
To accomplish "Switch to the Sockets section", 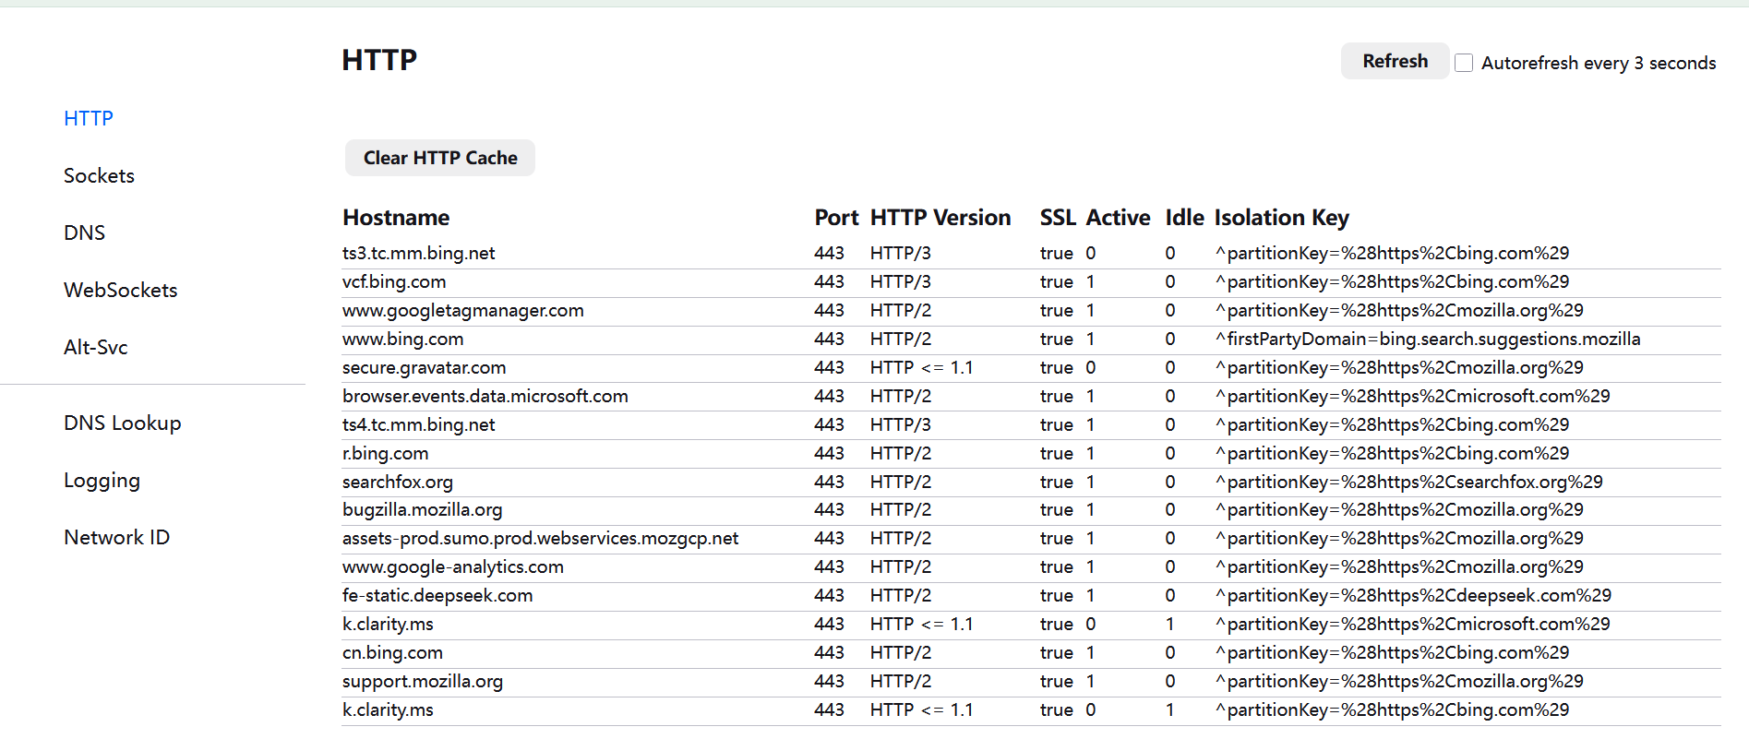I will pos(99,175).
